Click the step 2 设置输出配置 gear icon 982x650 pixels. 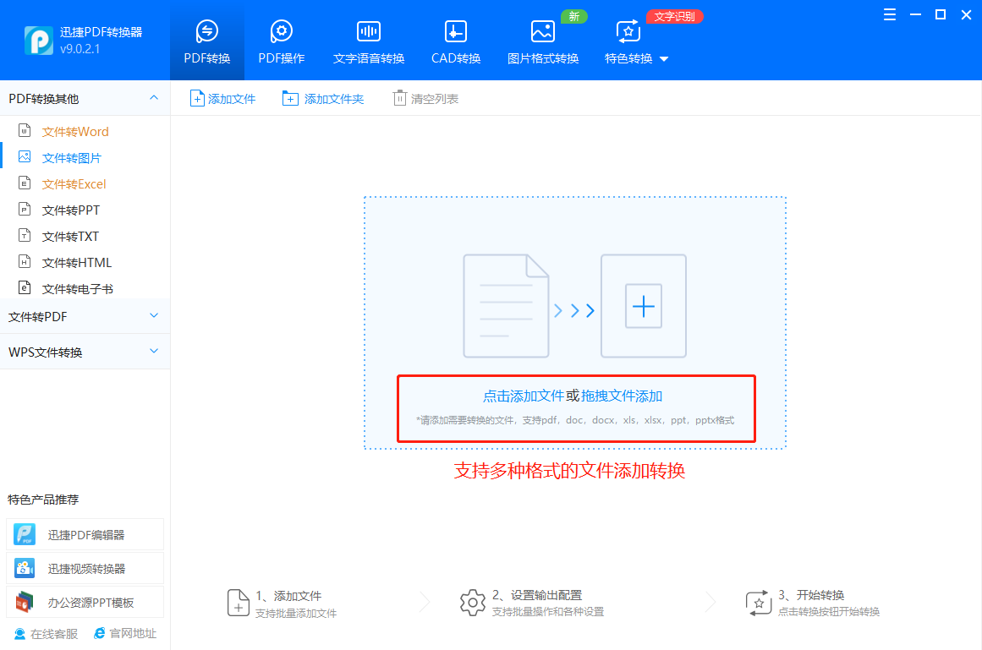tap(472, 603)
